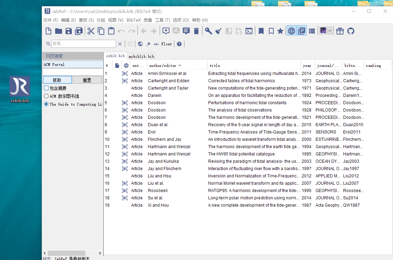Cut selected entry with scissors icon
This screenshot has width=393, height=260.
point(91,31)
